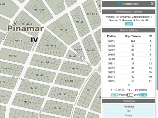
Task: Click block Mz 40 B on the map
Action: (x=51, y=46)
